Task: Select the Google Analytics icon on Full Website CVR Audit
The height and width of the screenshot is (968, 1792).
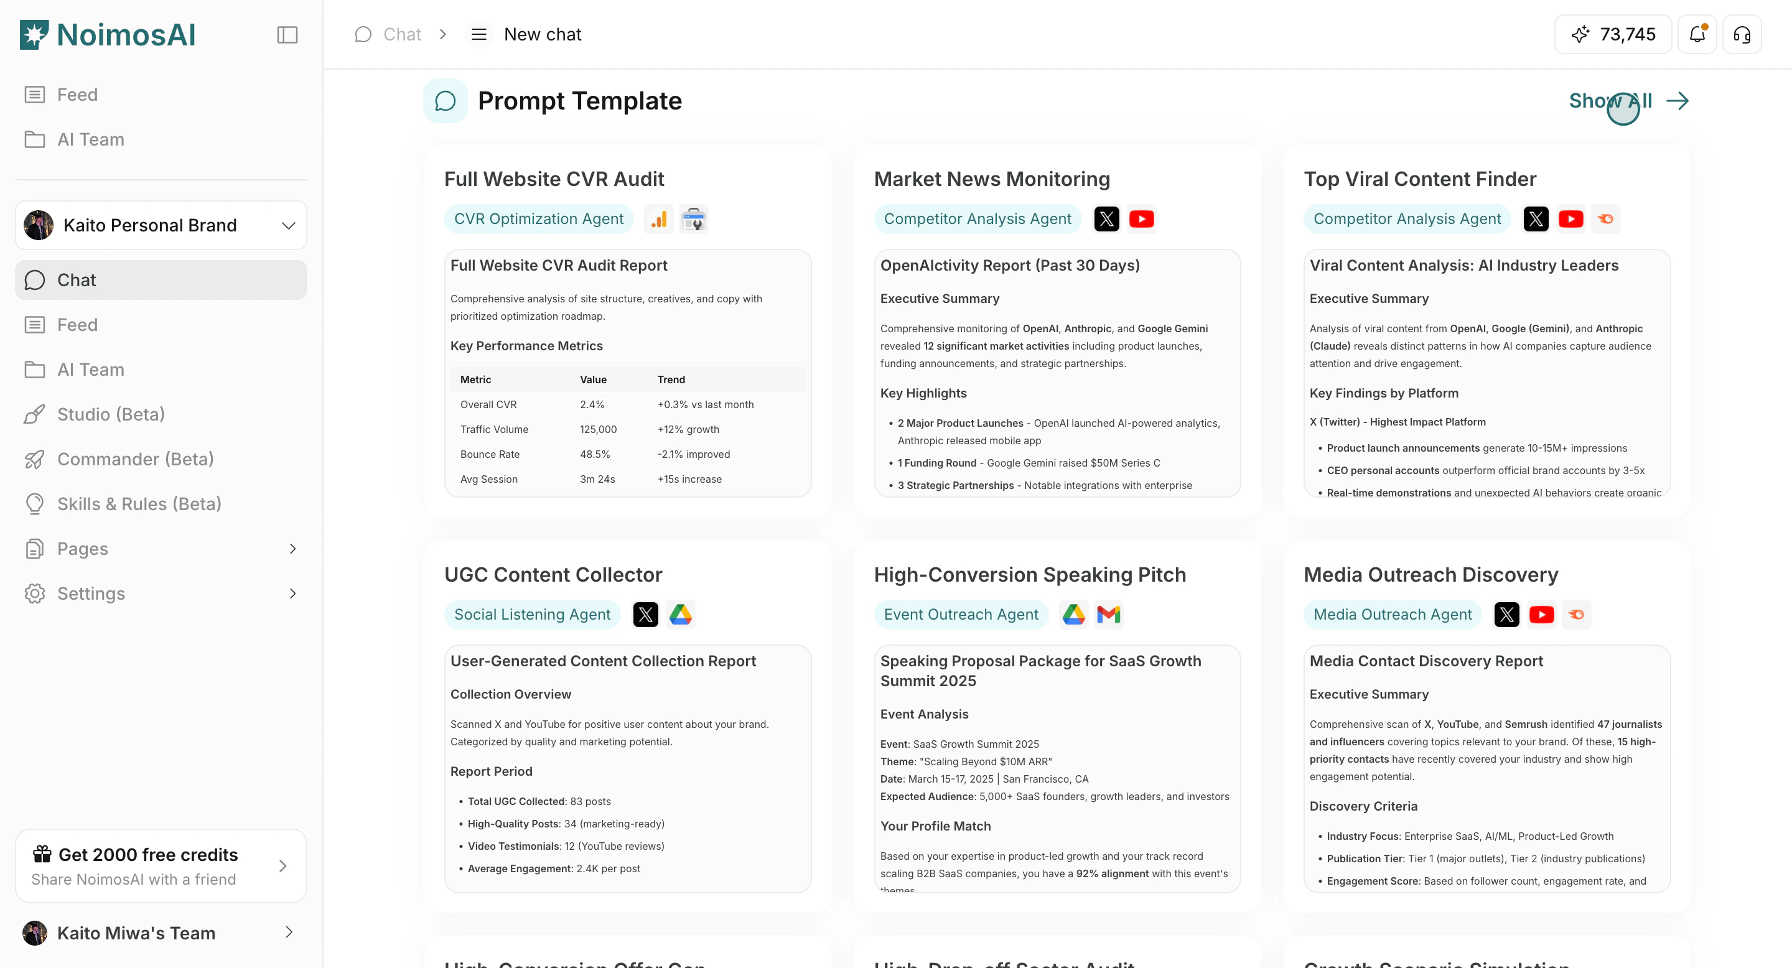Action: (658, 218)
